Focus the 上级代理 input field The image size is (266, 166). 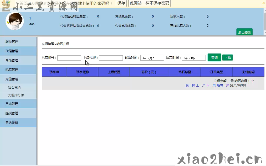click(x=110, y=58)
